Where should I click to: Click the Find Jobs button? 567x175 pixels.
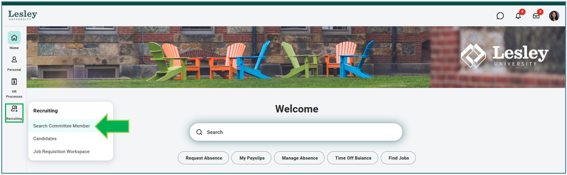tap(398, 158)
